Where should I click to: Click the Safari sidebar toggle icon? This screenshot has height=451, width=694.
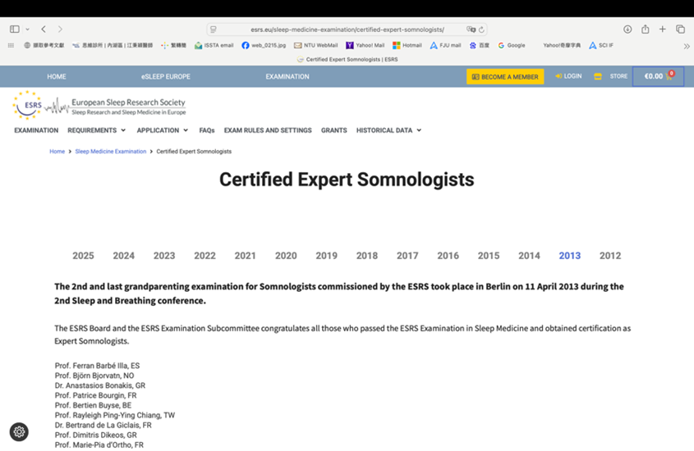[x=14, y=30]
